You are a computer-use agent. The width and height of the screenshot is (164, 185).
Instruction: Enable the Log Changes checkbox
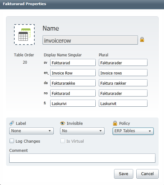click(12, 141)
